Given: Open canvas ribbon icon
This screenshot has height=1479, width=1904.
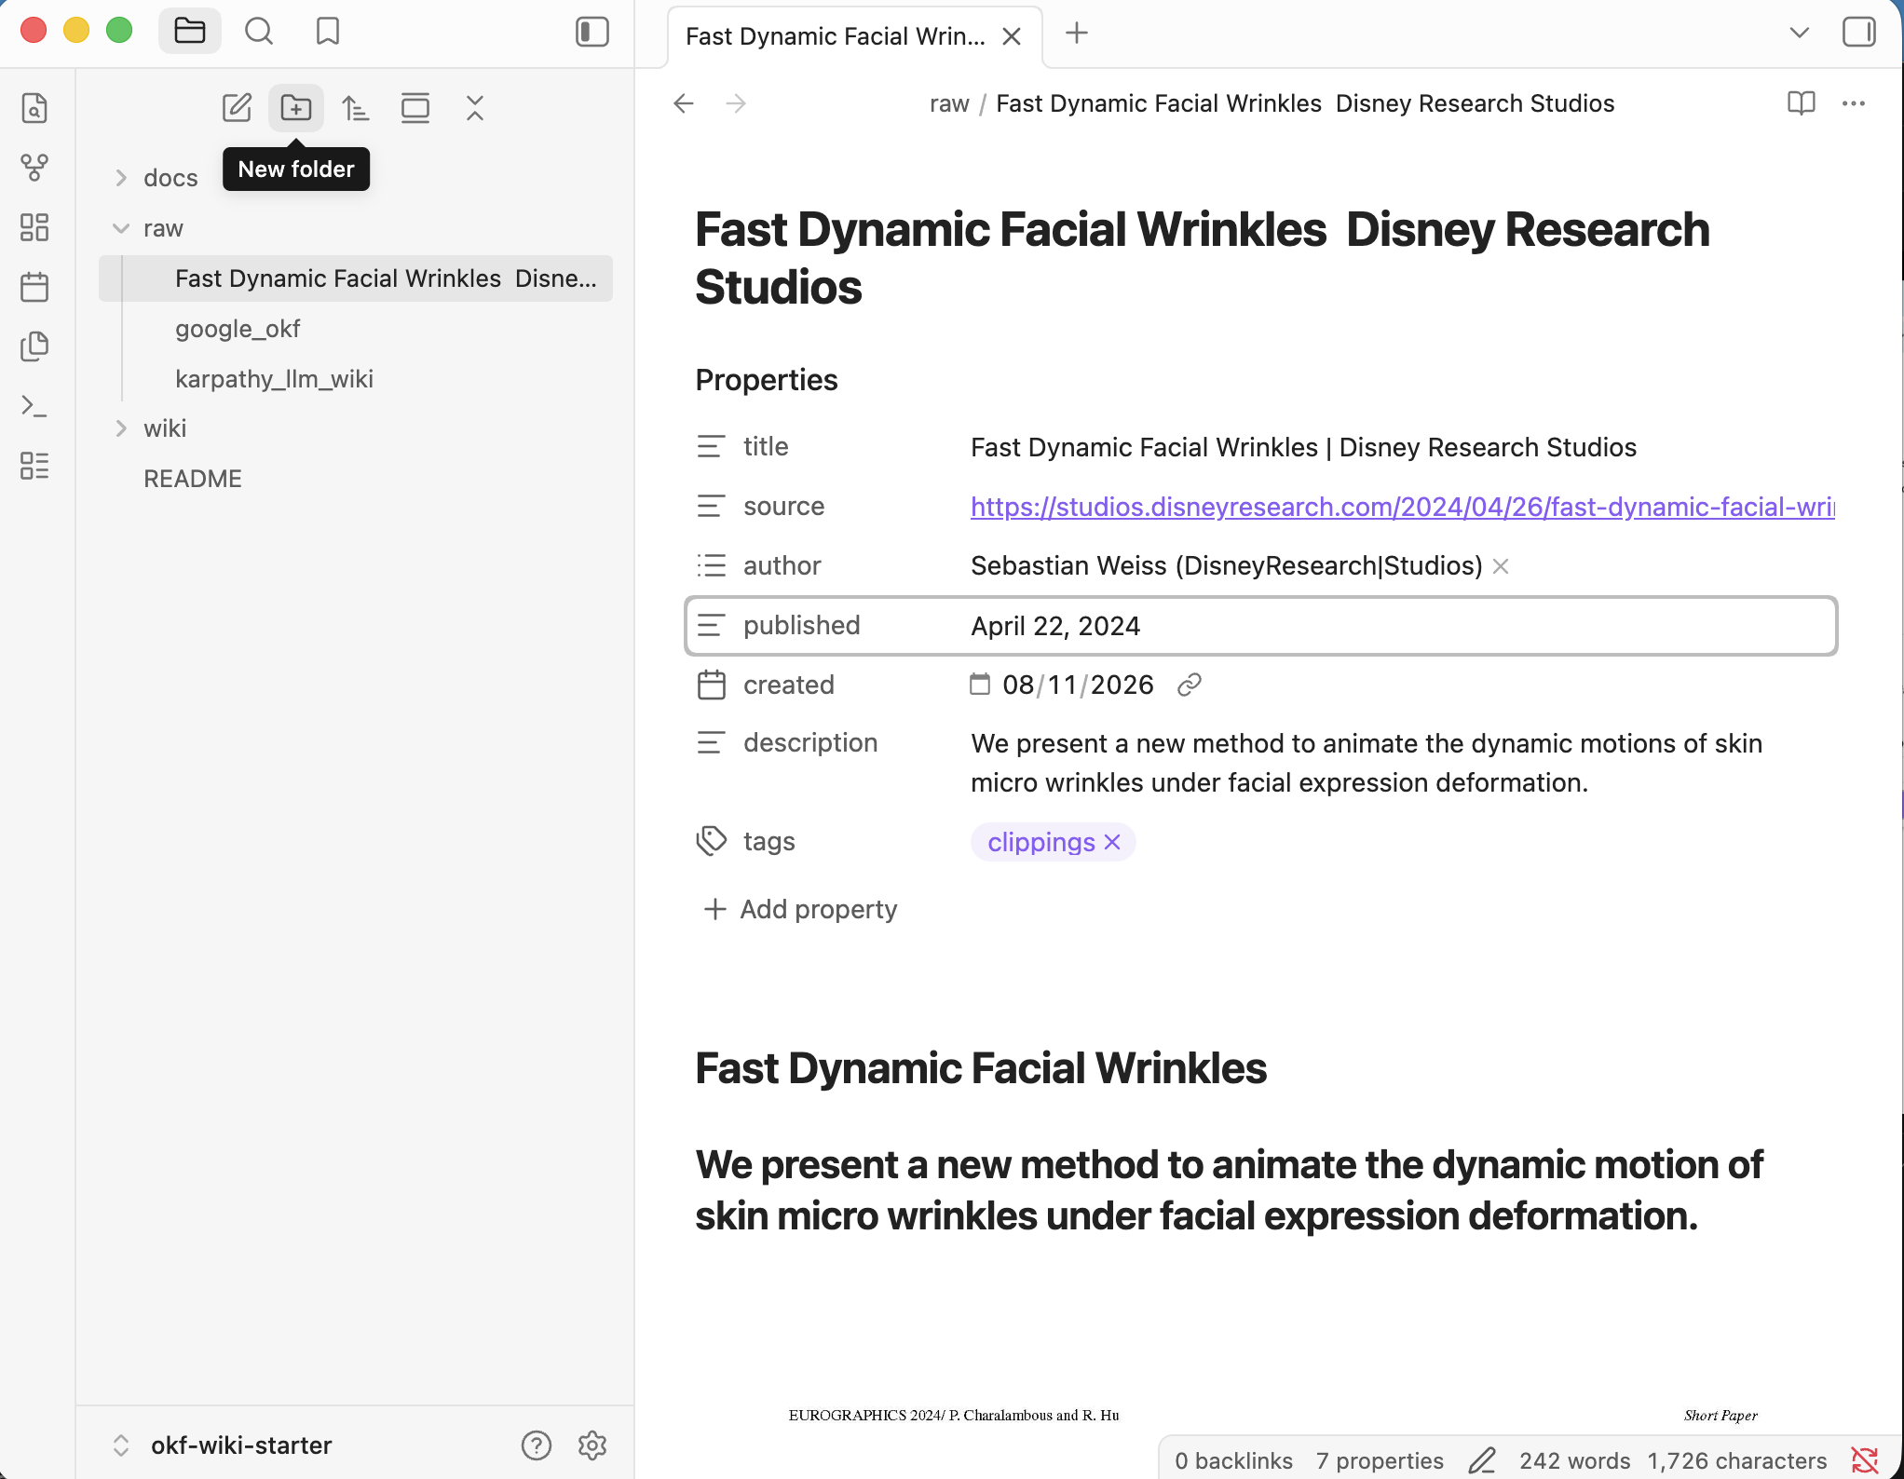Looking at the screenshot, I should (34, 227).
